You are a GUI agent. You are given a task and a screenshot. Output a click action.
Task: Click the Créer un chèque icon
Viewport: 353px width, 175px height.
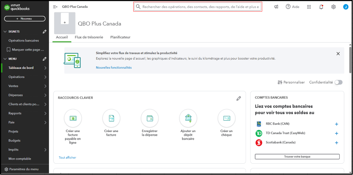(226, 118)
